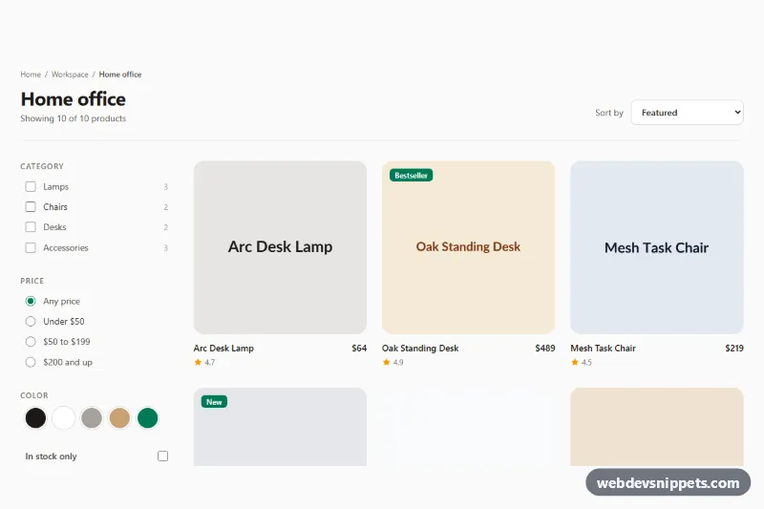Choose the $200 and up price option
Image resolution: width=764 pixels, height=509 pixels.
coord(31,362)
